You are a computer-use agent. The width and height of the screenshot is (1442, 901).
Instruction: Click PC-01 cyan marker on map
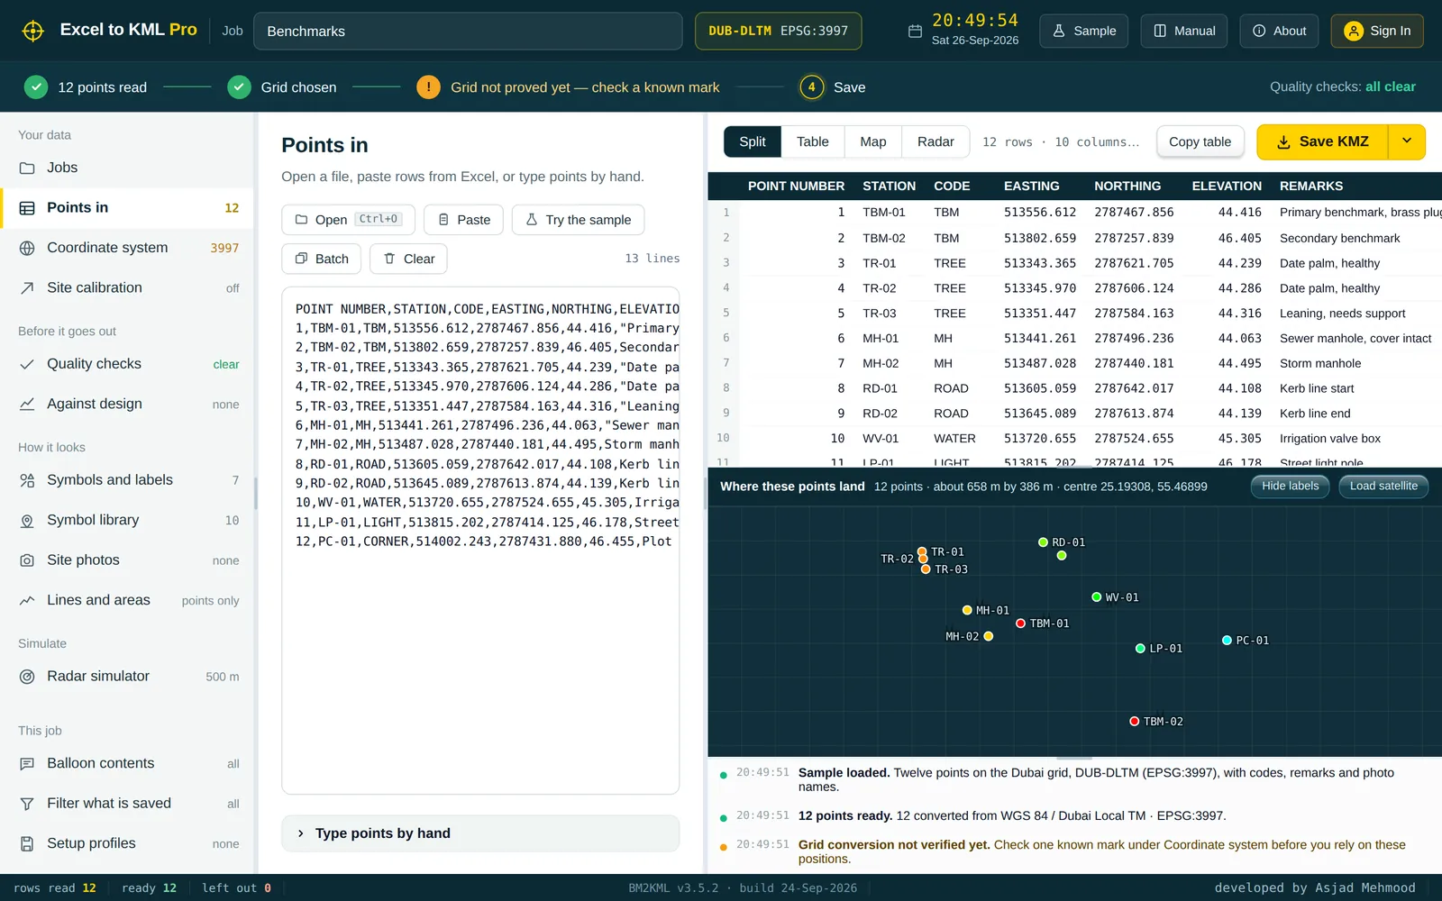point(1227,641)
